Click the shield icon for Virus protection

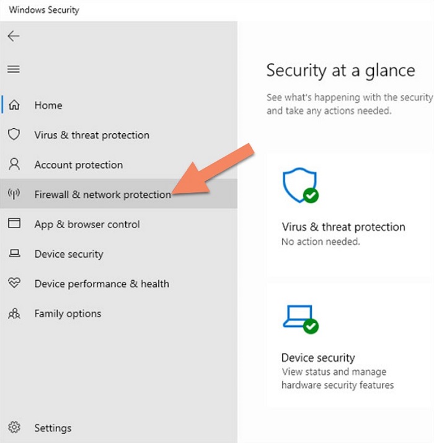[14, 134]
